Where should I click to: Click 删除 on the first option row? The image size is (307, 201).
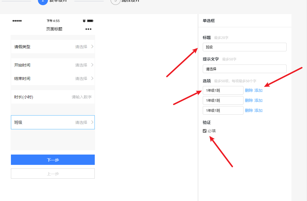(249, 90)
